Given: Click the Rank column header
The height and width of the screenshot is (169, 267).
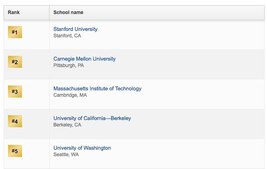Looking at the screenshot, I should click(14, 12).
